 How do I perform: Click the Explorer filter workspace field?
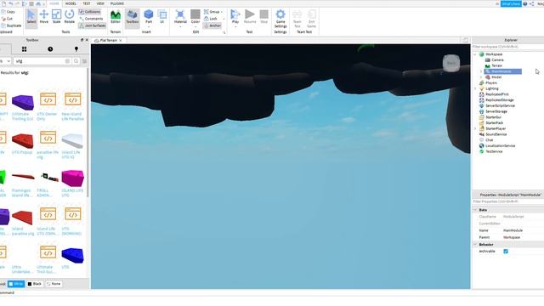[508, 47]
